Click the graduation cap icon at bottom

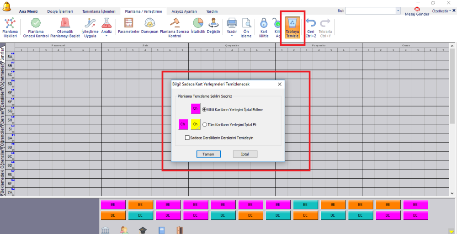tap(143, 230)
